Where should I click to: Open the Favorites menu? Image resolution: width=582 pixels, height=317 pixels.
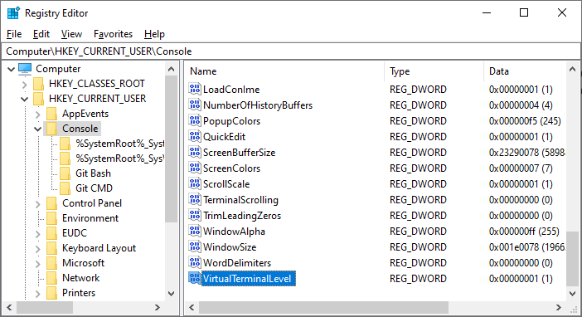113,34
